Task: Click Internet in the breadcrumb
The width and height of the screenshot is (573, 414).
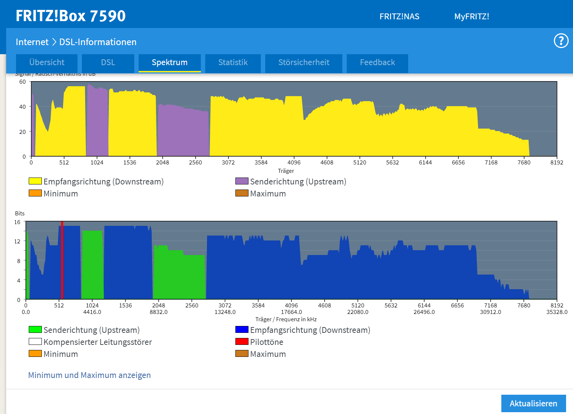Action: coord(32,42)
